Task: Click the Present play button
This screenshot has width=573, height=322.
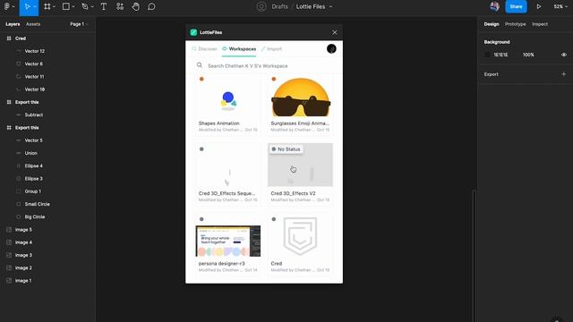Action: point(539,6)
